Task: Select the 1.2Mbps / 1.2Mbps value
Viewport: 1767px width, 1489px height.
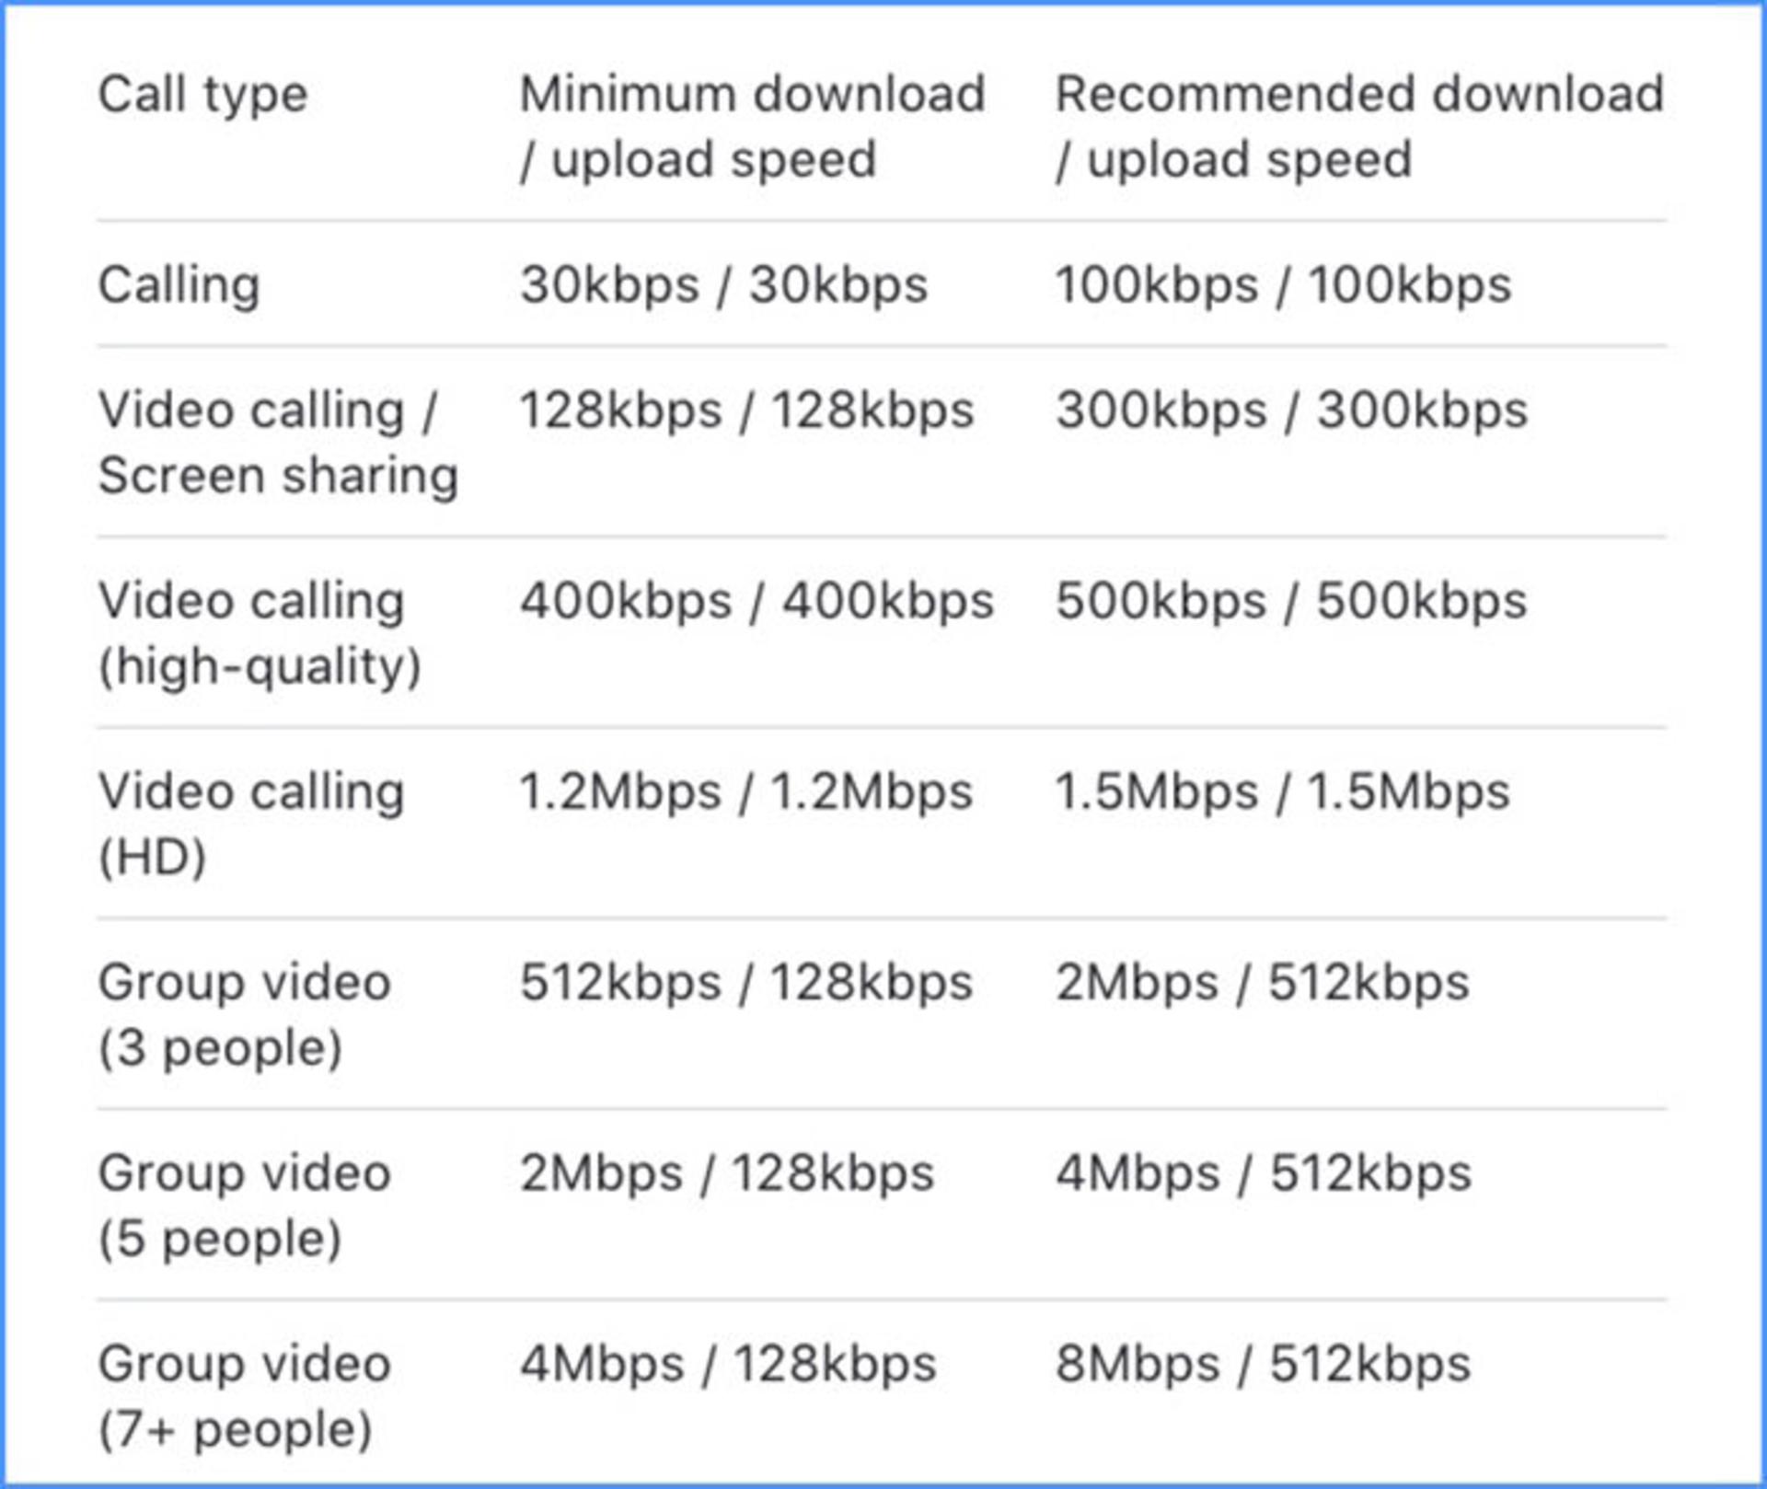Action: 745,792
